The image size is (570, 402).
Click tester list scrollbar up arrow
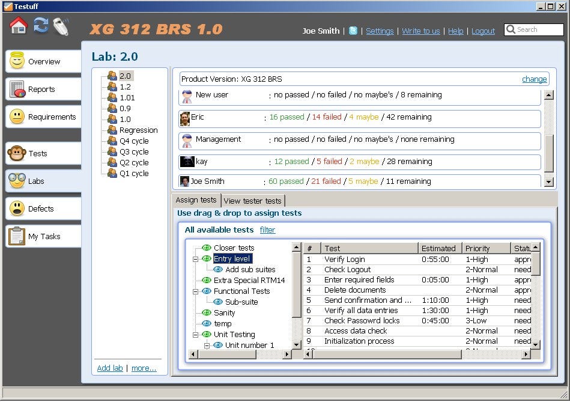click(x=548, y=95)
